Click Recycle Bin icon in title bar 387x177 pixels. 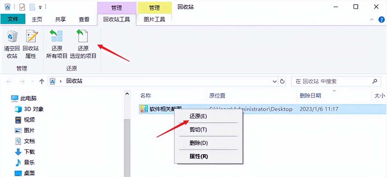7,6
